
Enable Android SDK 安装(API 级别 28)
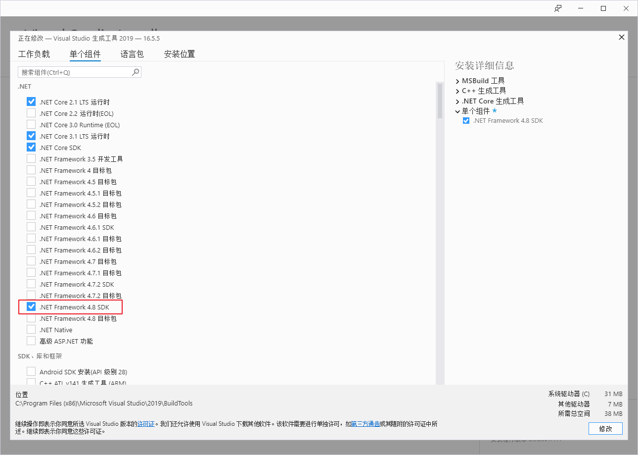point(31,371)
